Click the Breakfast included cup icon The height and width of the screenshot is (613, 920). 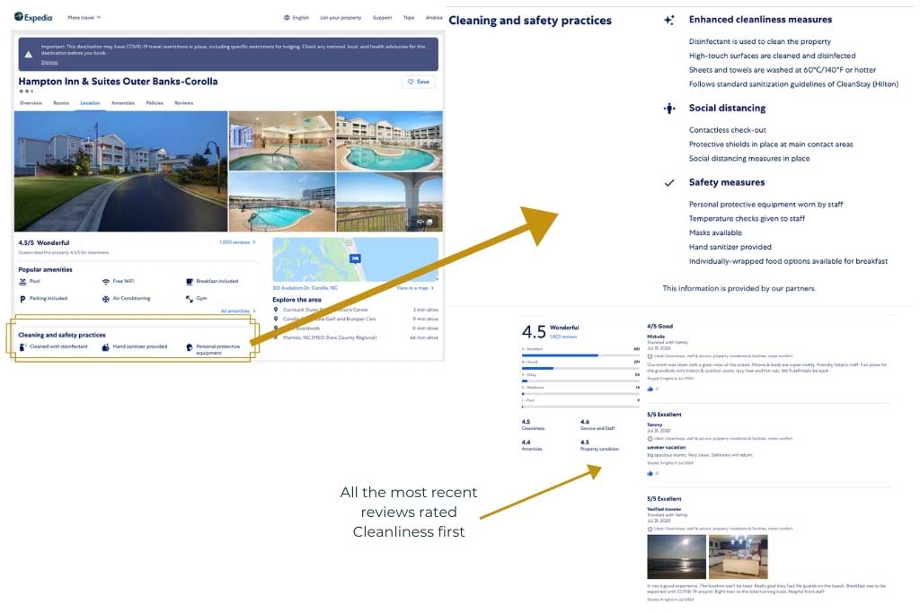[189, 281]
